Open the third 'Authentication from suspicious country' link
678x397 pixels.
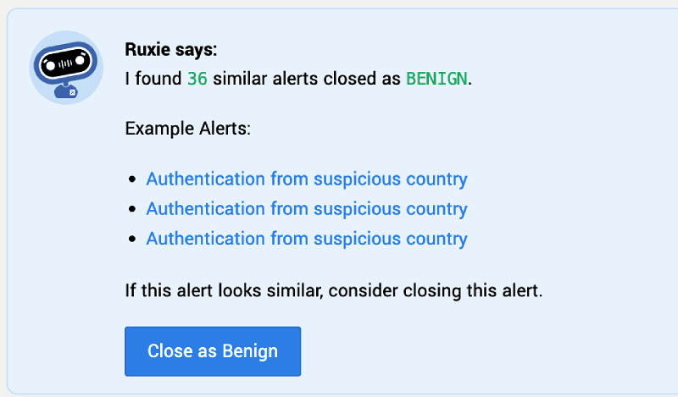(307, 239)
